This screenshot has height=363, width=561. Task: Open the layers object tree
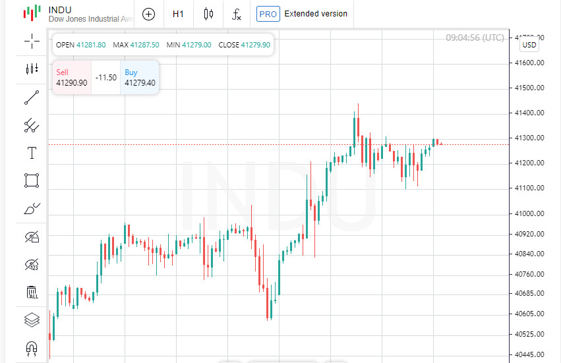point(32,320)
